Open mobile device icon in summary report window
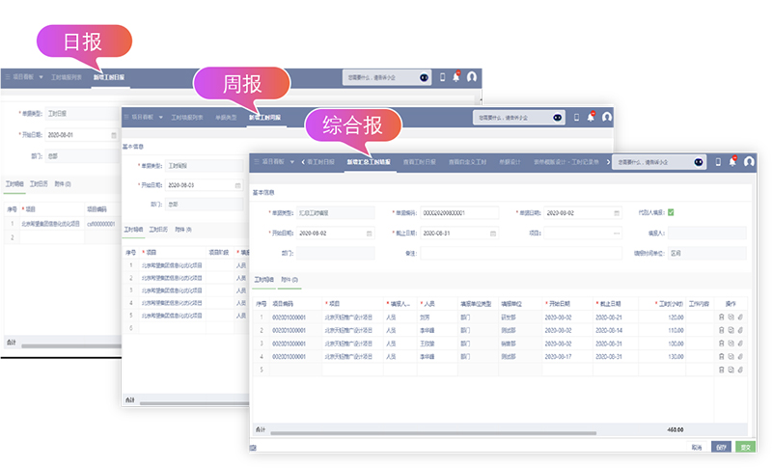The width and height of the screenshot is (772, 468). pyautogui.click(x=718, y=162)
